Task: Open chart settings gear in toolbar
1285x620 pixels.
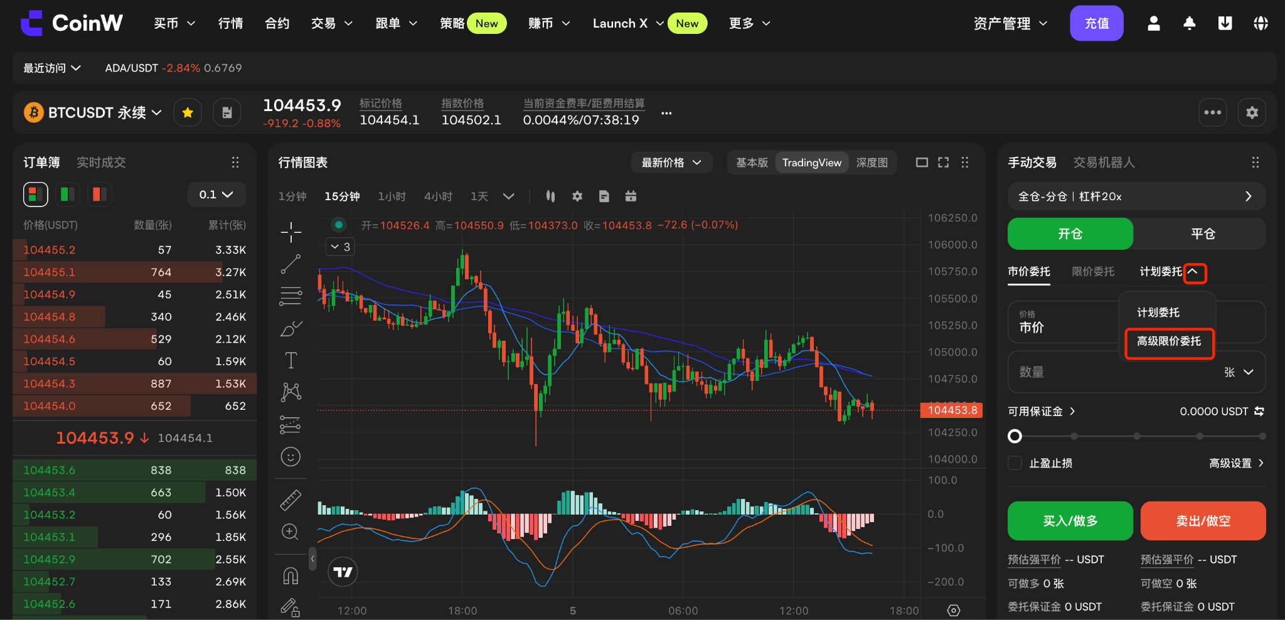Action: pyautogui.click(x=577, y=196)
